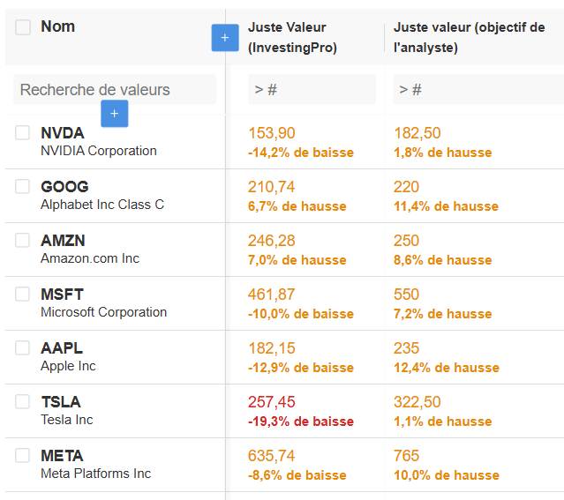
Task: Click the blue plus button beside Nom header
Action: tap(225, 37)
